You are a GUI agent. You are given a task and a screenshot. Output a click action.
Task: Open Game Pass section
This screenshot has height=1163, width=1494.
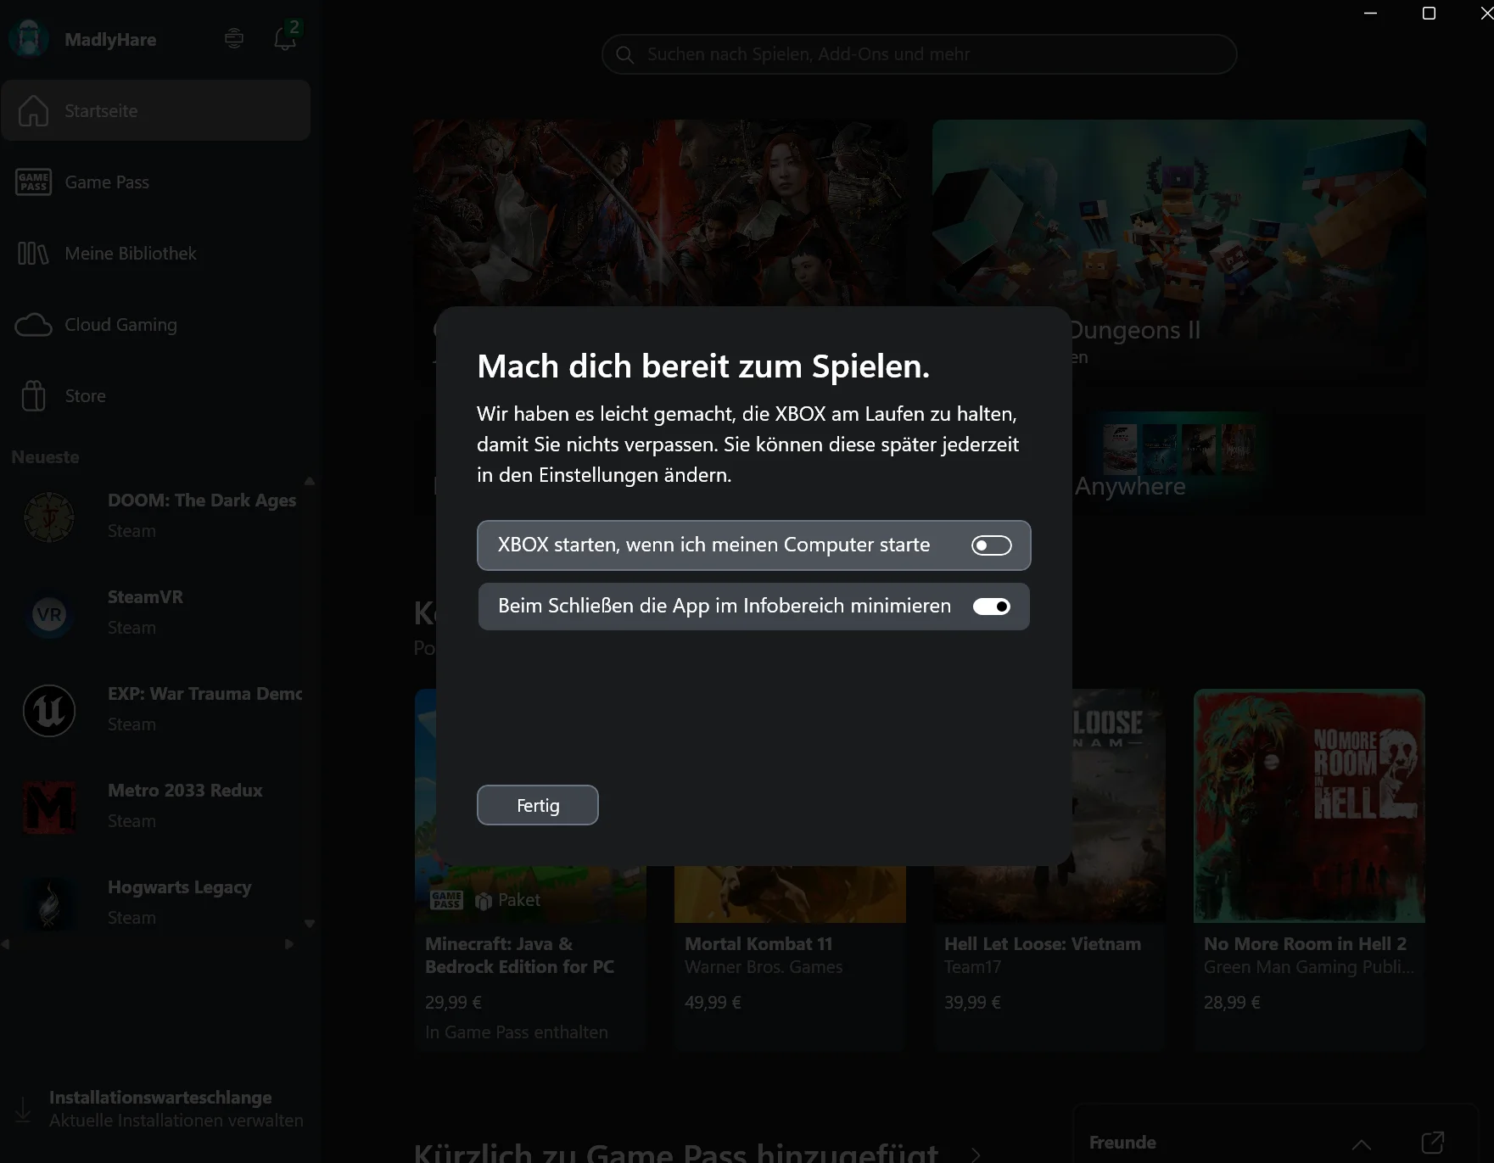[x=156, y=182]
